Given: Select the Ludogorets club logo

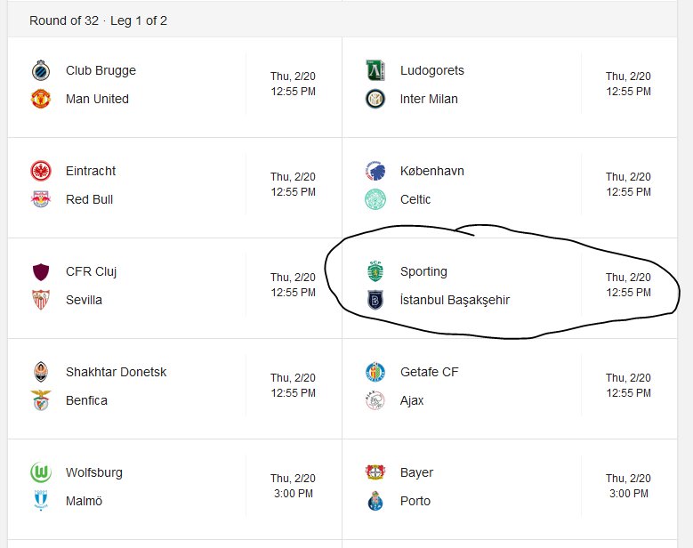Looking at the screenshot, I should coord(375,70).
